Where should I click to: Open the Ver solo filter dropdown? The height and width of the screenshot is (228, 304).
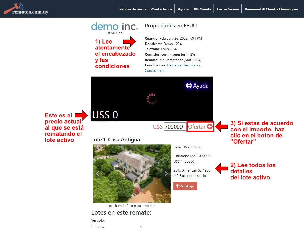(117, 226)
